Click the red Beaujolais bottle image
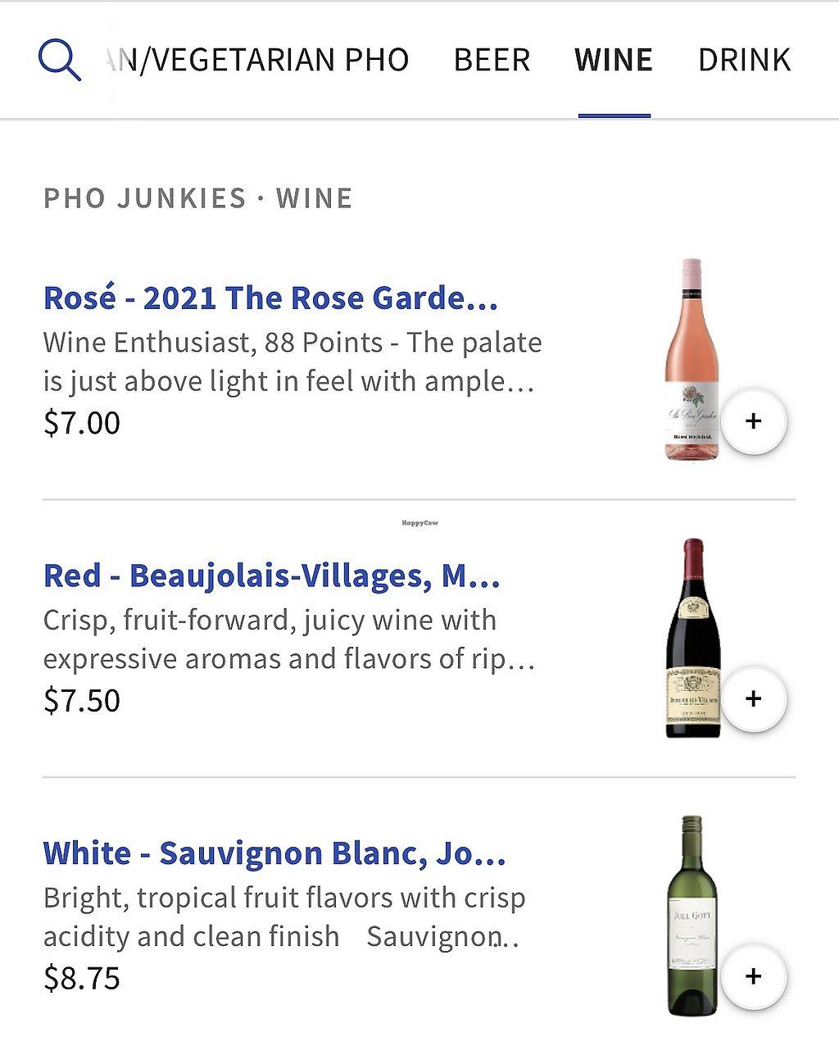The height and width of the screenshot is (1046, 839). pos(692,638)
